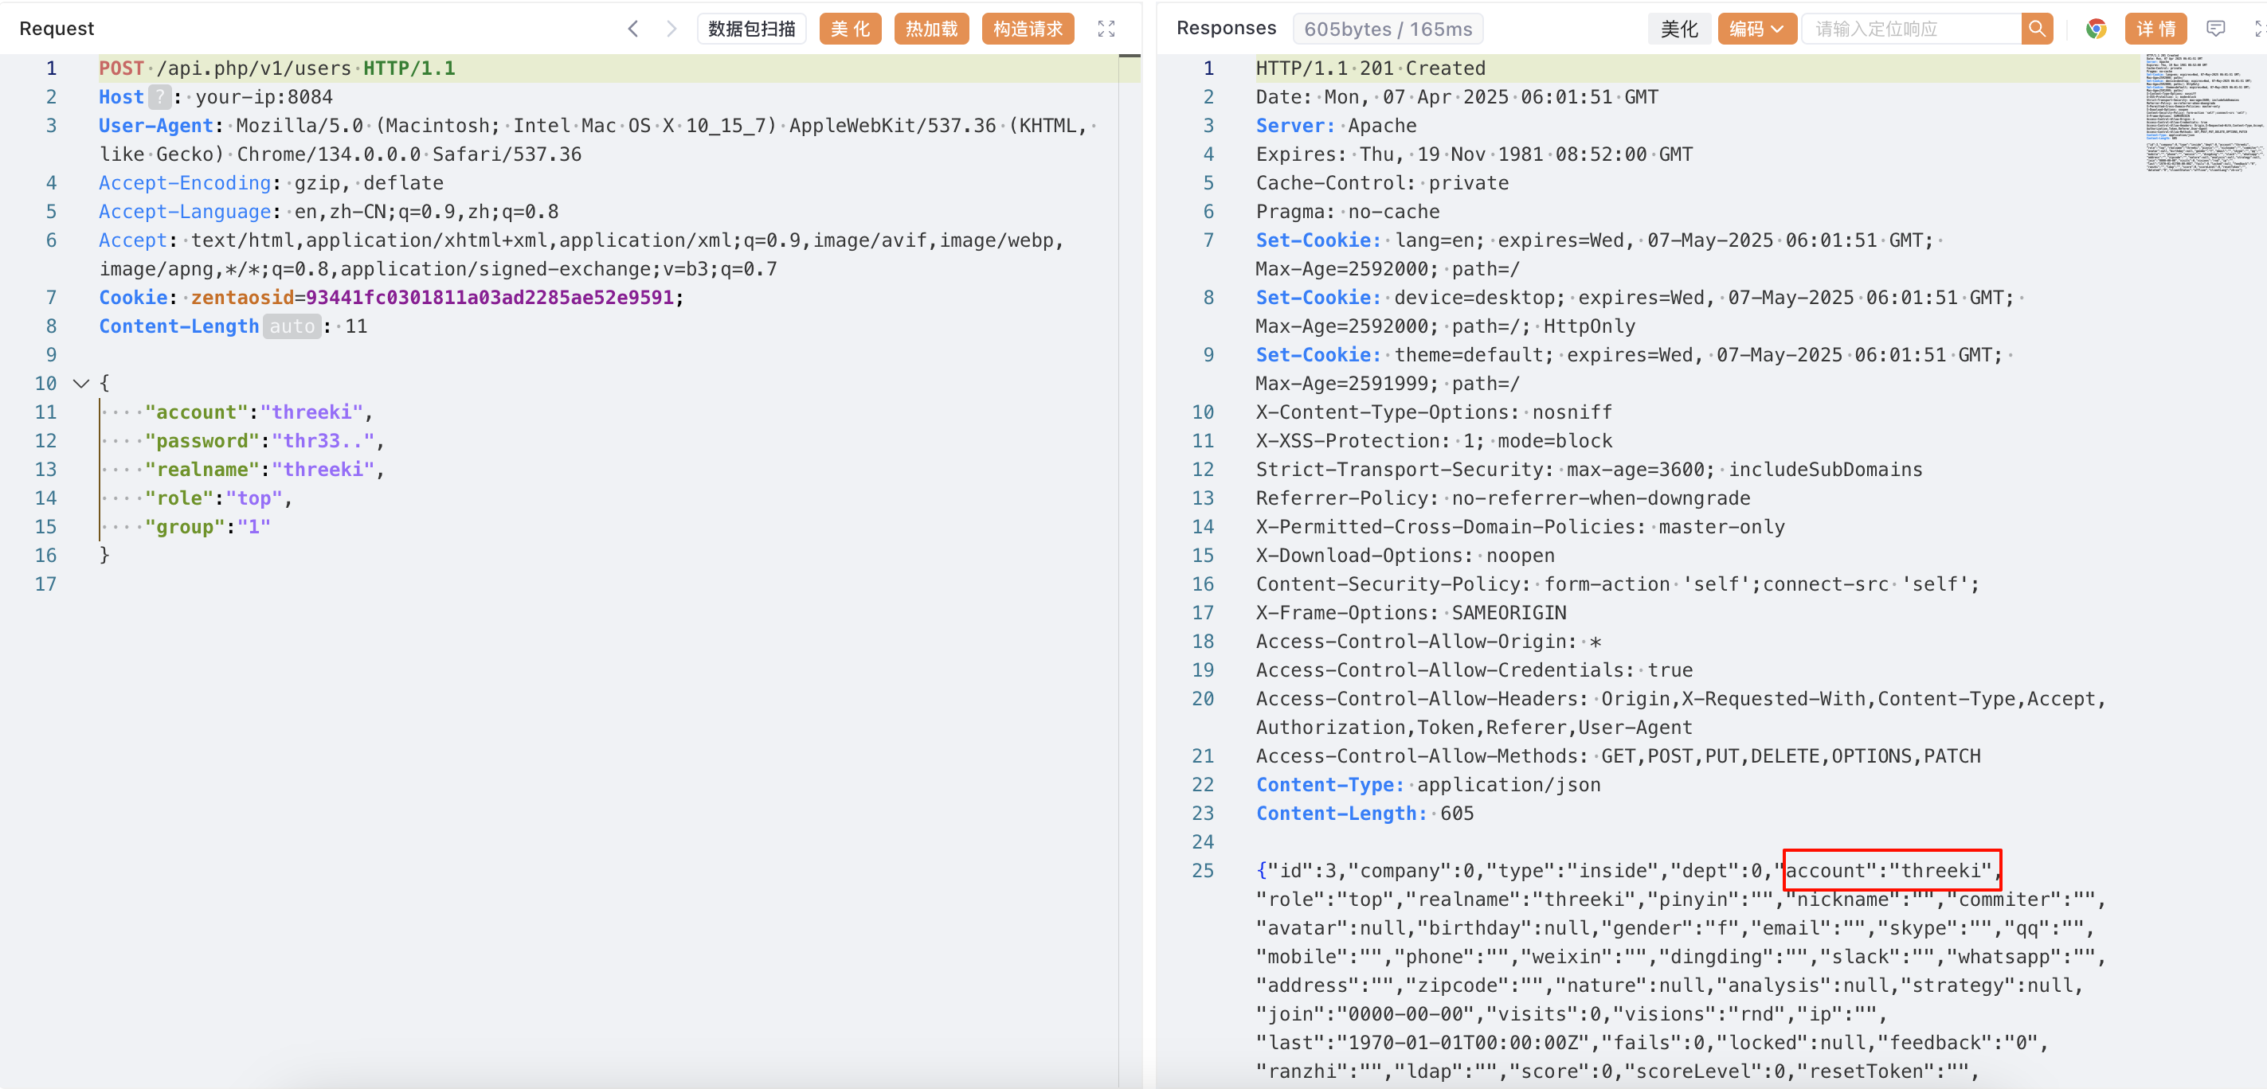Click the orange search magnifier icon
Viewport: 2267px width, 1089px height.
point(2037,29)
